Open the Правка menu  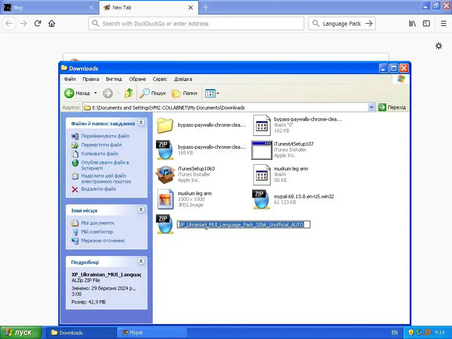tap(90, 79)
